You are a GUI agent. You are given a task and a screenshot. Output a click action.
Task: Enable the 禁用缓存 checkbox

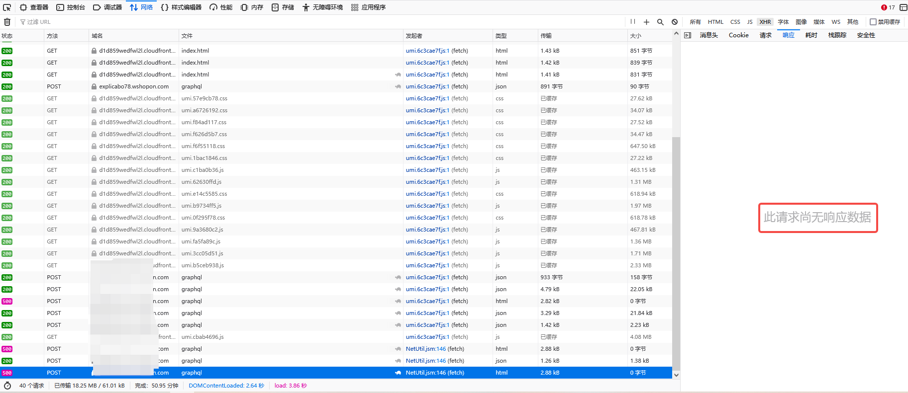click(873, 22)
